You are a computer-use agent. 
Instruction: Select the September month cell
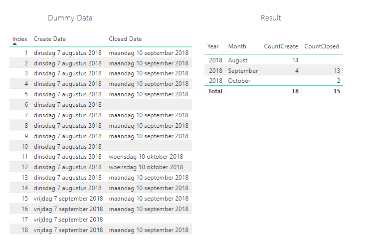[x=243, y=71]
